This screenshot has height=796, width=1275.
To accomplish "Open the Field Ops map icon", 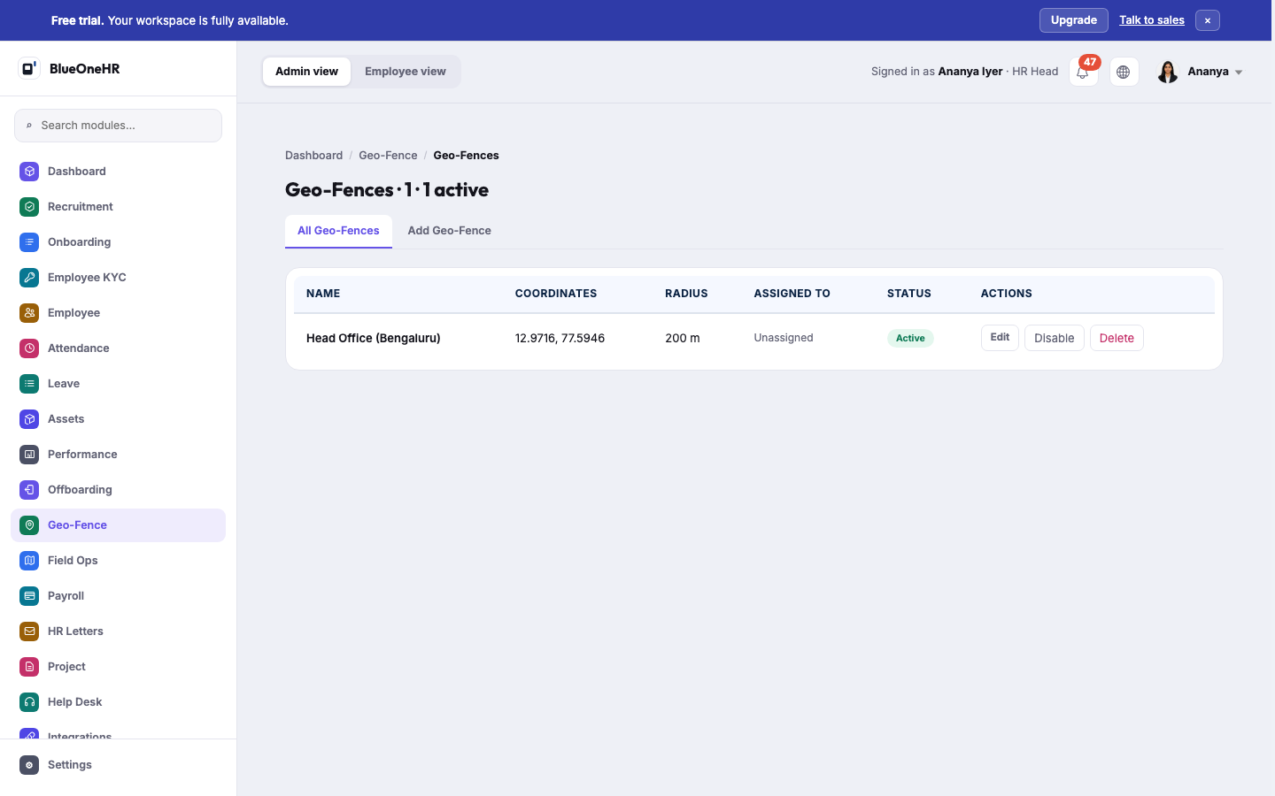I will tap(29, 561).
